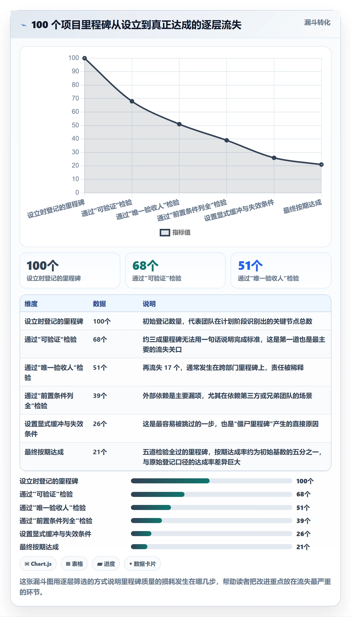Open the 51个 通过"唯一验收人"检验 card
This screenshot has height=617, width=351.
click(281, 270)
